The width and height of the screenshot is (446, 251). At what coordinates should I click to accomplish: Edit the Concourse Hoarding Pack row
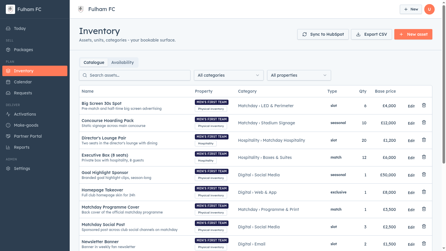[411, 123]
